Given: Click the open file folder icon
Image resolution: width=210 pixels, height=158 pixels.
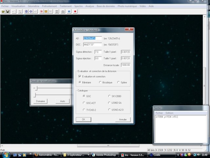Looking at the screenshot, I should [x=3, y=12].
